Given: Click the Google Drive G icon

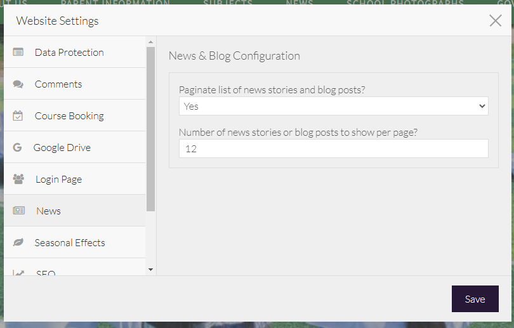Looking at the screenshot, I should tap(18, 147).
